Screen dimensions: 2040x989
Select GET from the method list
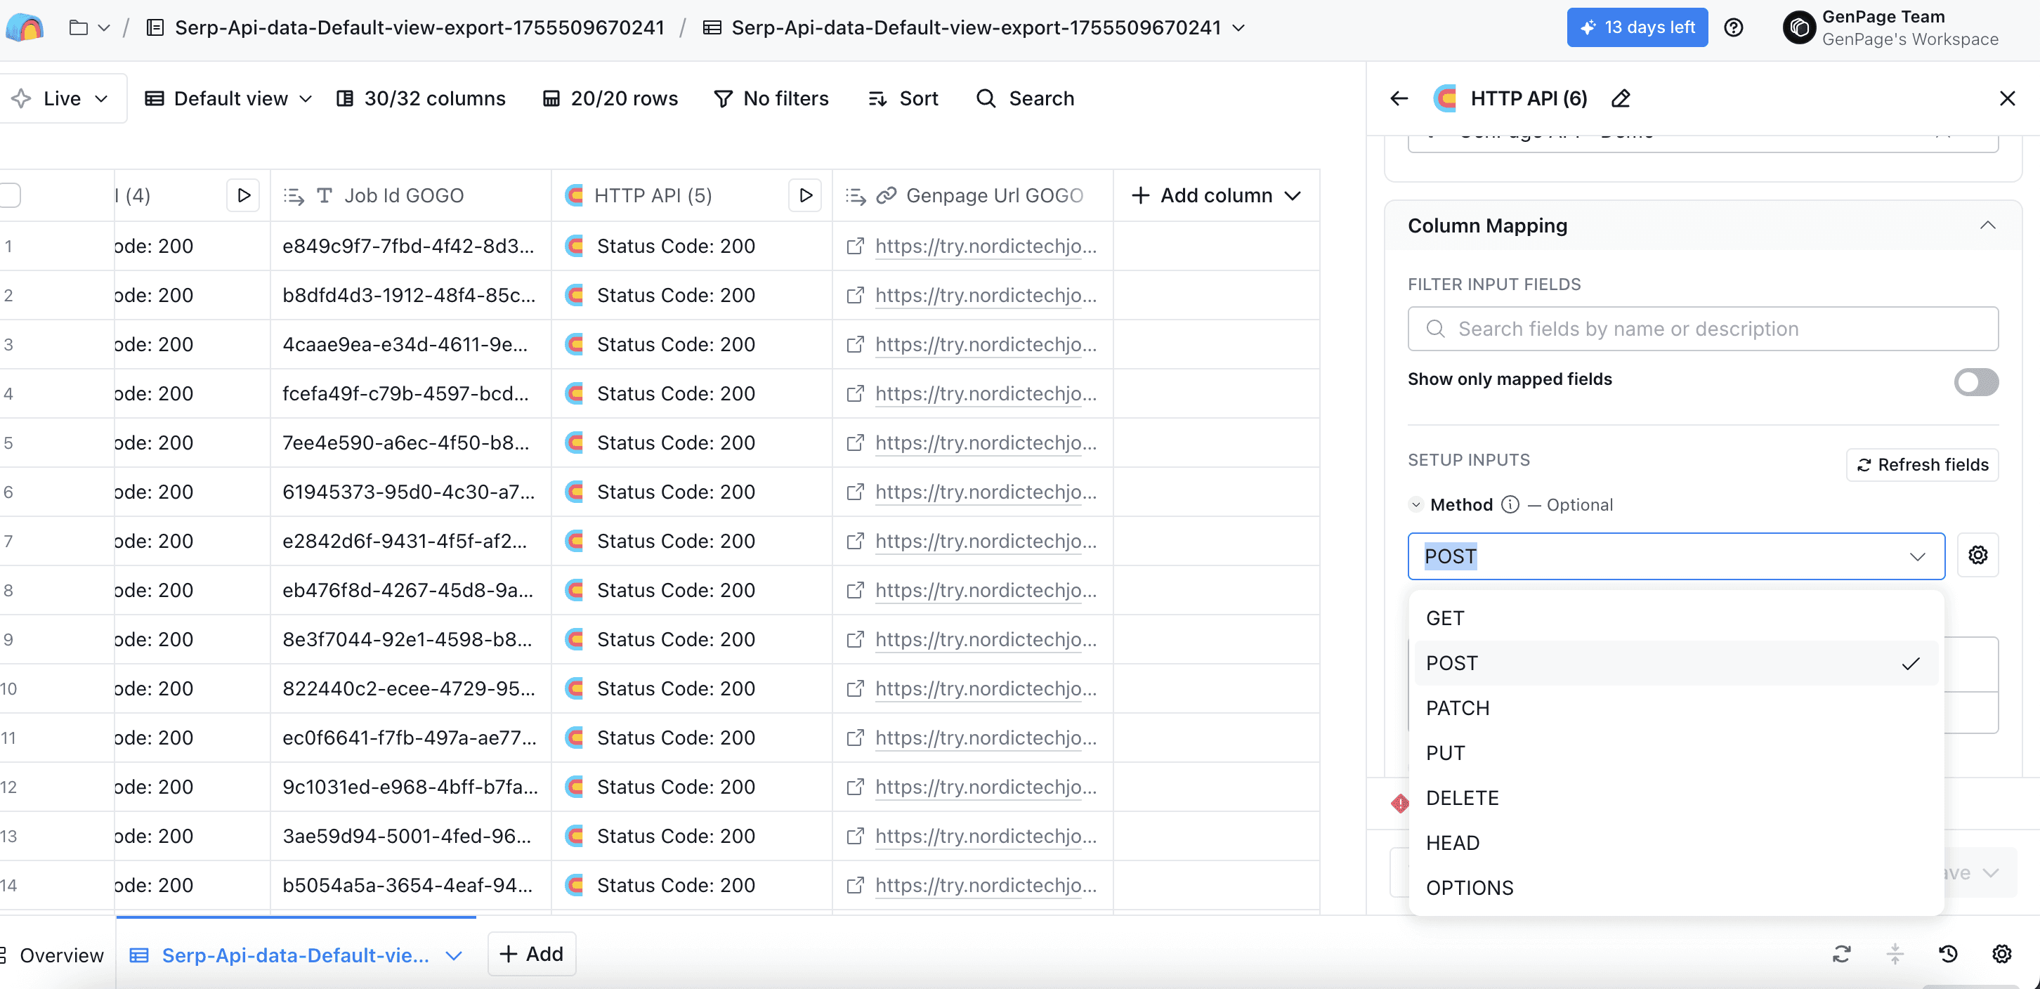(x=1445, y=617)
